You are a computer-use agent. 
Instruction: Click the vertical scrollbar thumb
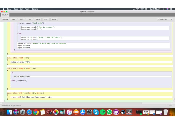tap(174, 99)
